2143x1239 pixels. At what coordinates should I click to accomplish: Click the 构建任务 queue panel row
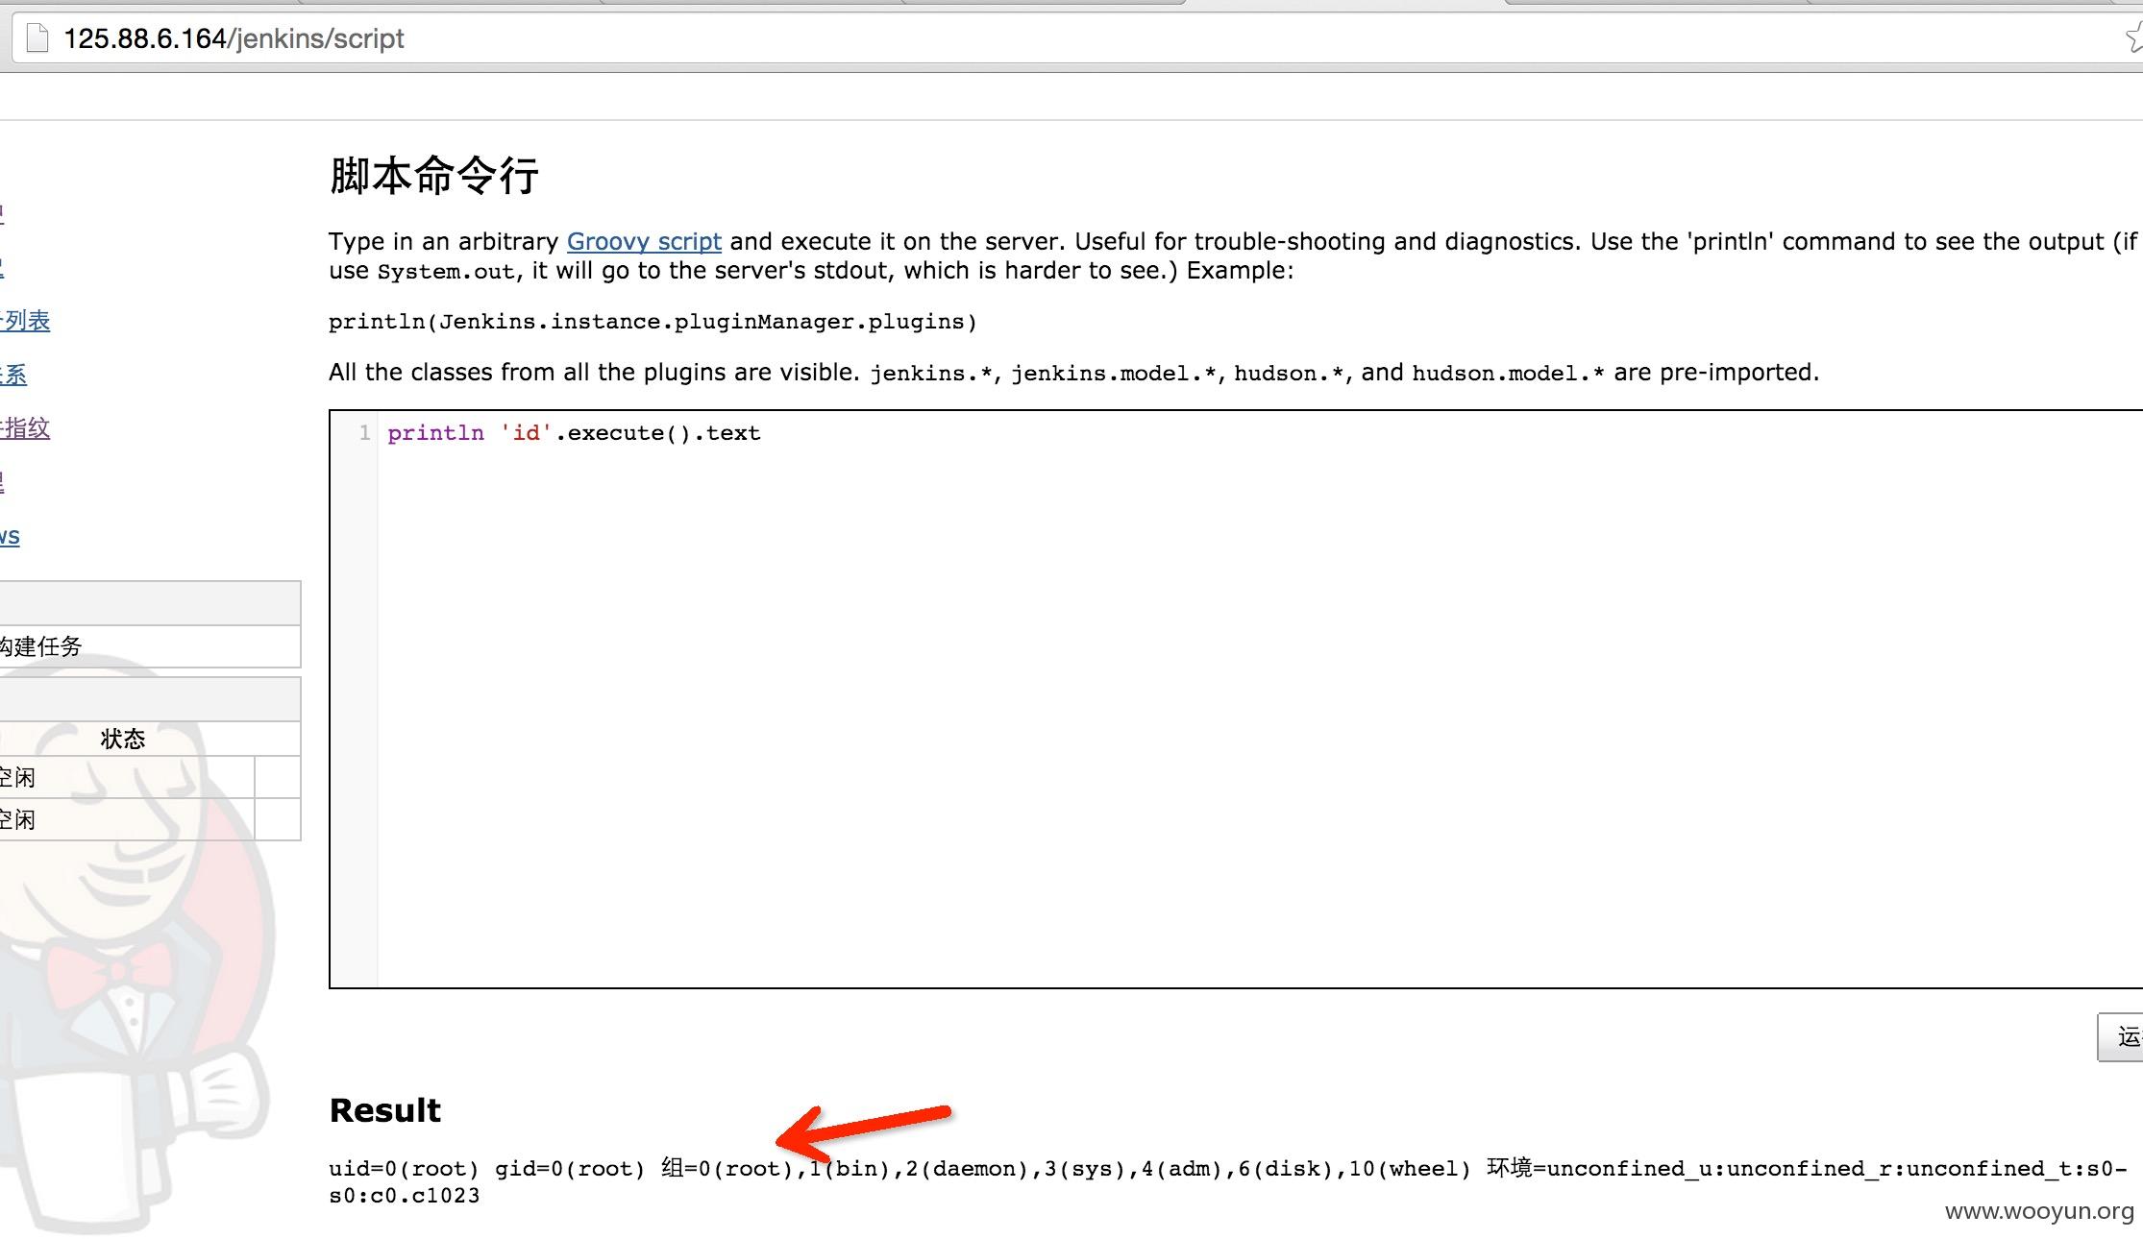tap(150, 646)
